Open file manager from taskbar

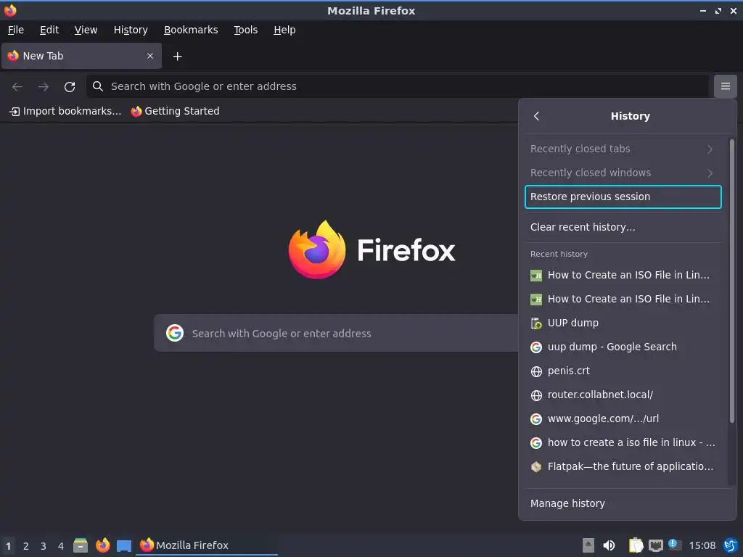(80, 545)
